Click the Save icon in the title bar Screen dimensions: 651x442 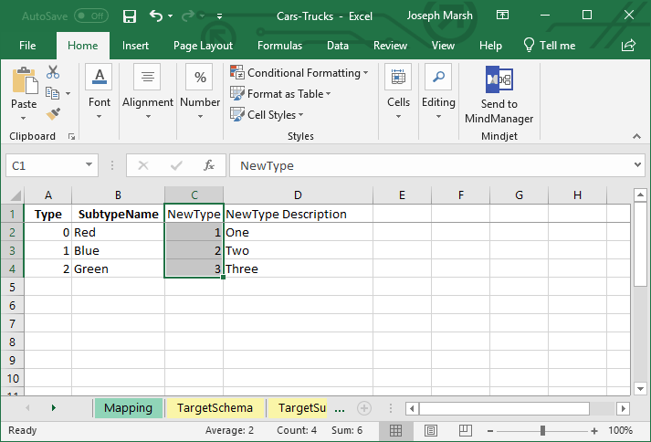129,16
